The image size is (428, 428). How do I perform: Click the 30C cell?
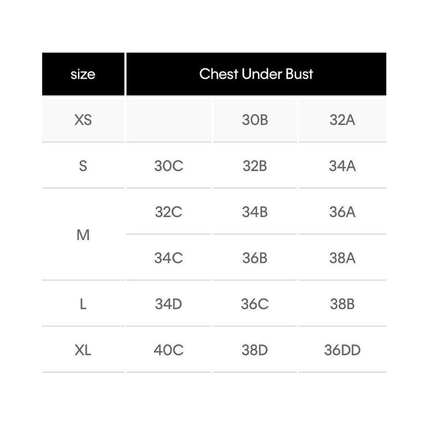169,166
